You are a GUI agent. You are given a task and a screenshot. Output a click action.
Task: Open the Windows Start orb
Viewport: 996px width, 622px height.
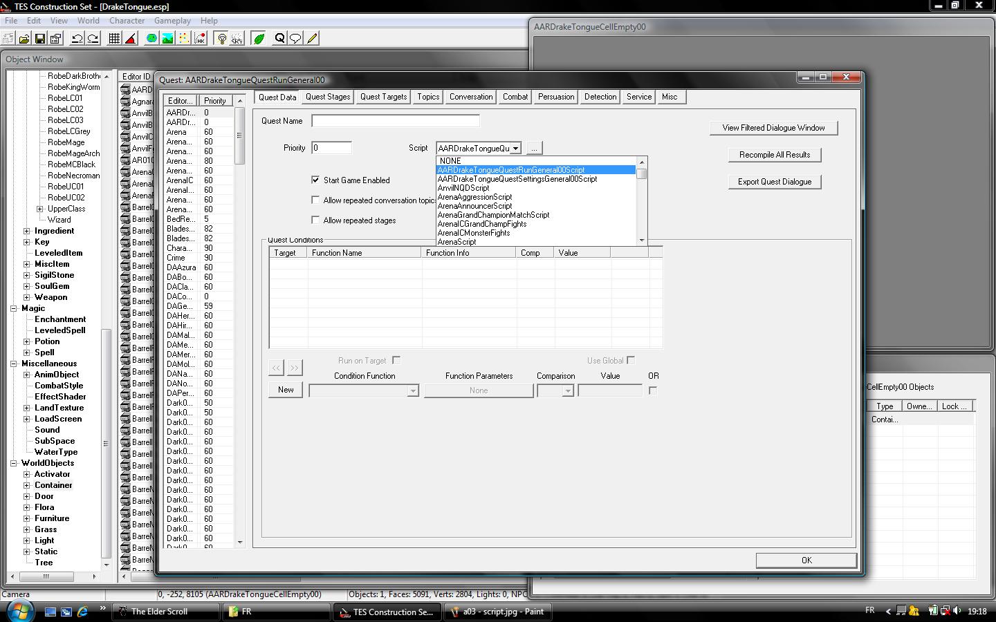pos(19,611)
